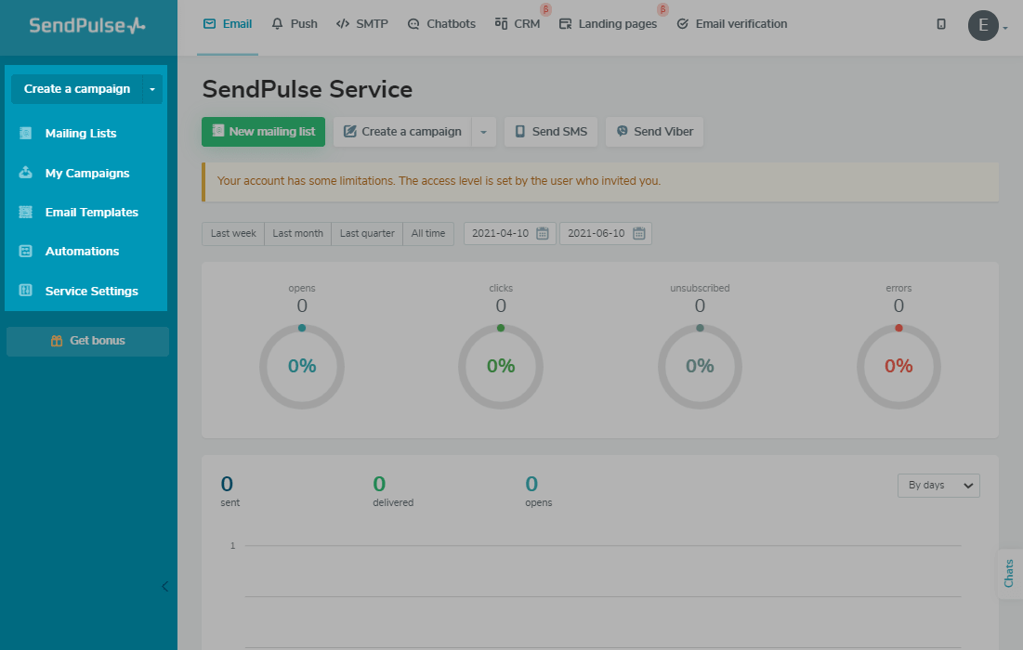This screenshot has height=650, width=1023.
Task: Click the opens 0% circular gauge
Action: coord(301,367)
